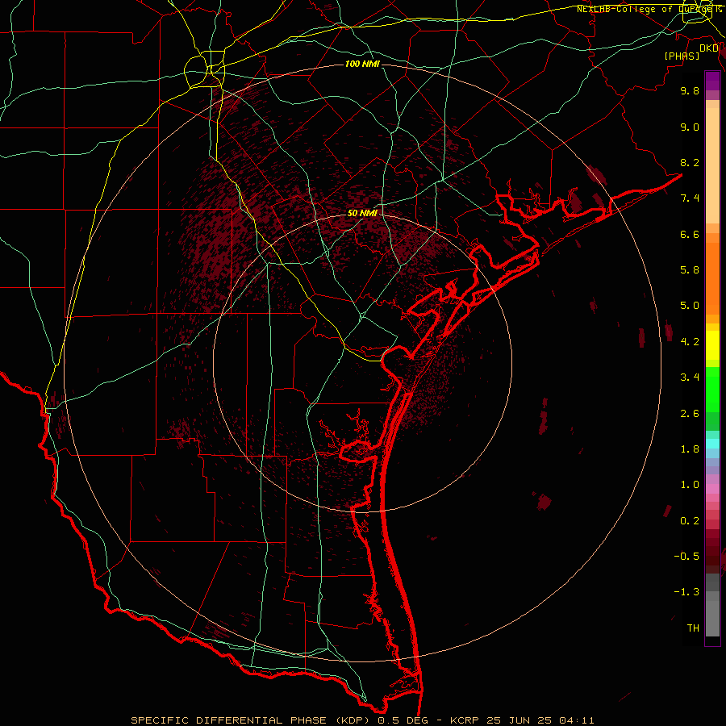Select the 1.8 value on the color scale

(690, 449)
